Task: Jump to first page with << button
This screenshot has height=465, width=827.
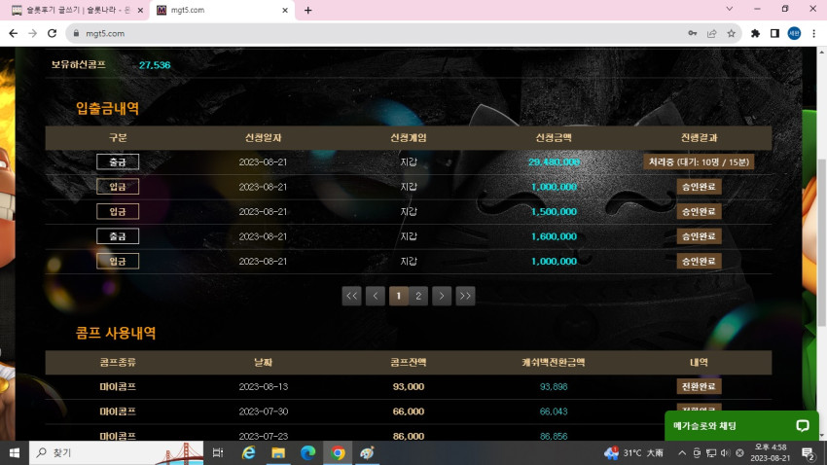Action: 352,296
